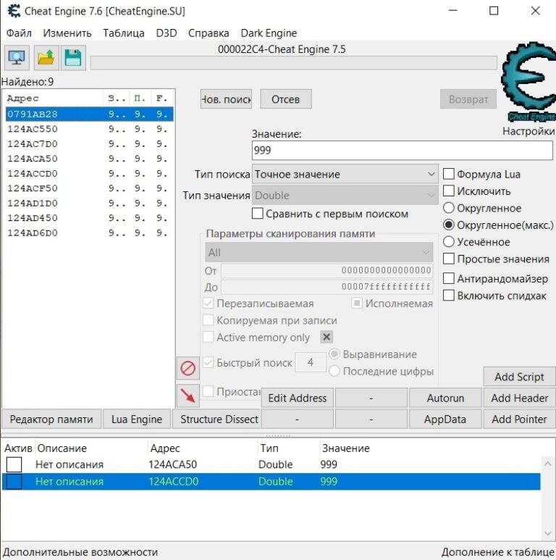Open Дополнение к таблице in the status bar
This screenshot has height=560, width=556.
[497, 552]
